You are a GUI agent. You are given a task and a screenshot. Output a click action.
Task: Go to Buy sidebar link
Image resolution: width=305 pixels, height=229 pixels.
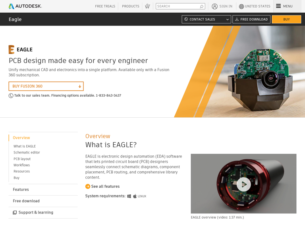[17, 178]
